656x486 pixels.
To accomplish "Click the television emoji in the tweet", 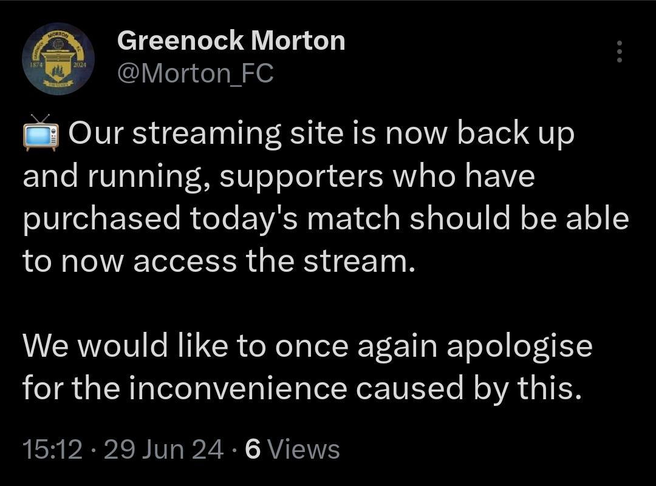I will coord(41,133).
